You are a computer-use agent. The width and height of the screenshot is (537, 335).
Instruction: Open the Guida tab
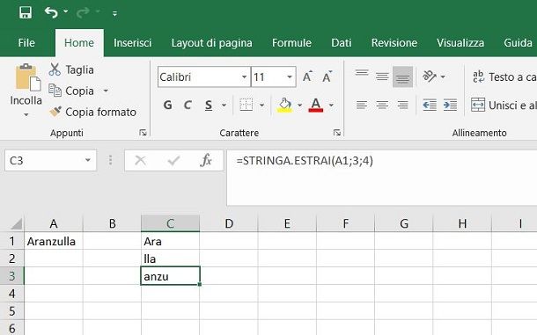tap(518, 43)
